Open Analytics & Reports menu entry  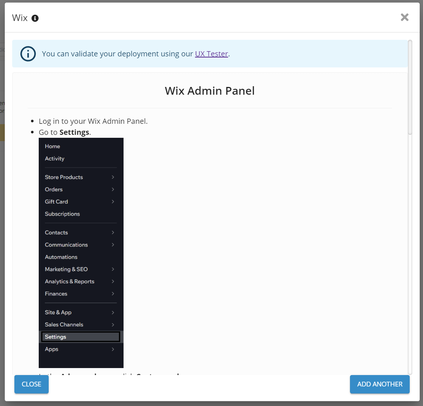70,281
